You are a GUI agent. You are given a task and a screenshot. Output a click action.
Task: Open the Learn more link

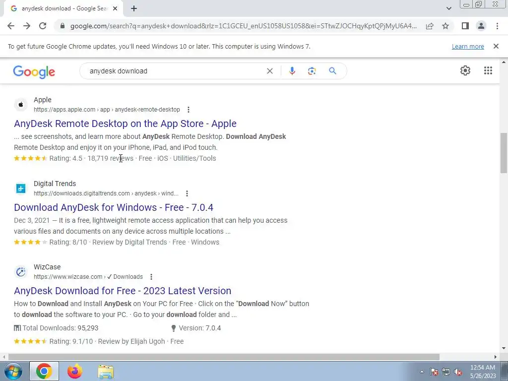468,46
